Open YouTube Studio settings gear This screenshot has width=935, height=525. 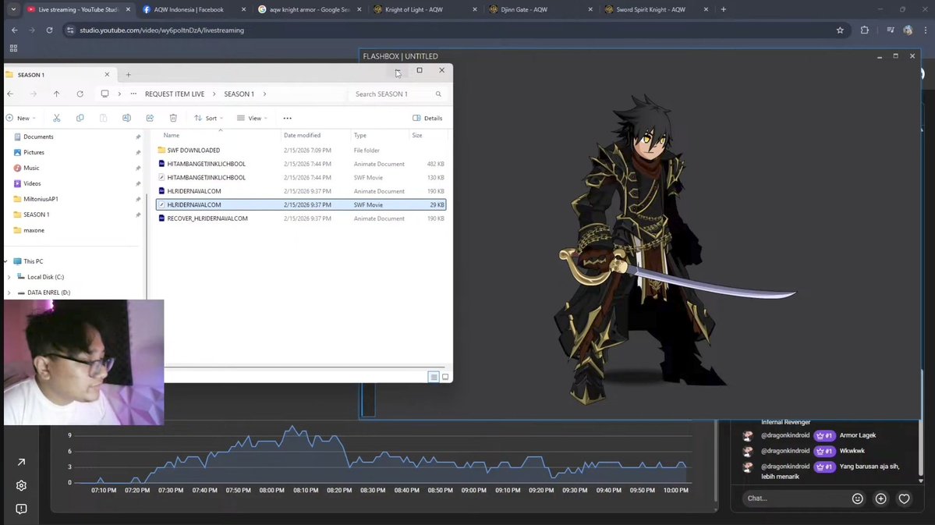click(22, 486)
